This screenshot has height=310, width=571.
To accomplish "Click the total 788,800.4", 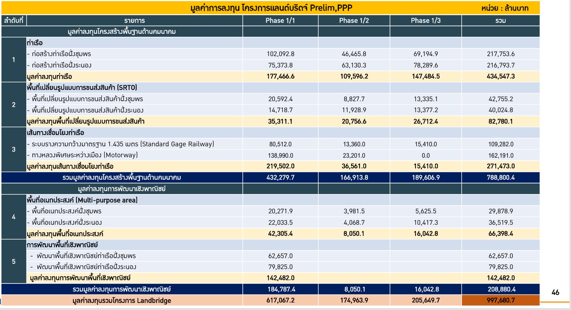I will pyautogui.click(x=501, y=177).
